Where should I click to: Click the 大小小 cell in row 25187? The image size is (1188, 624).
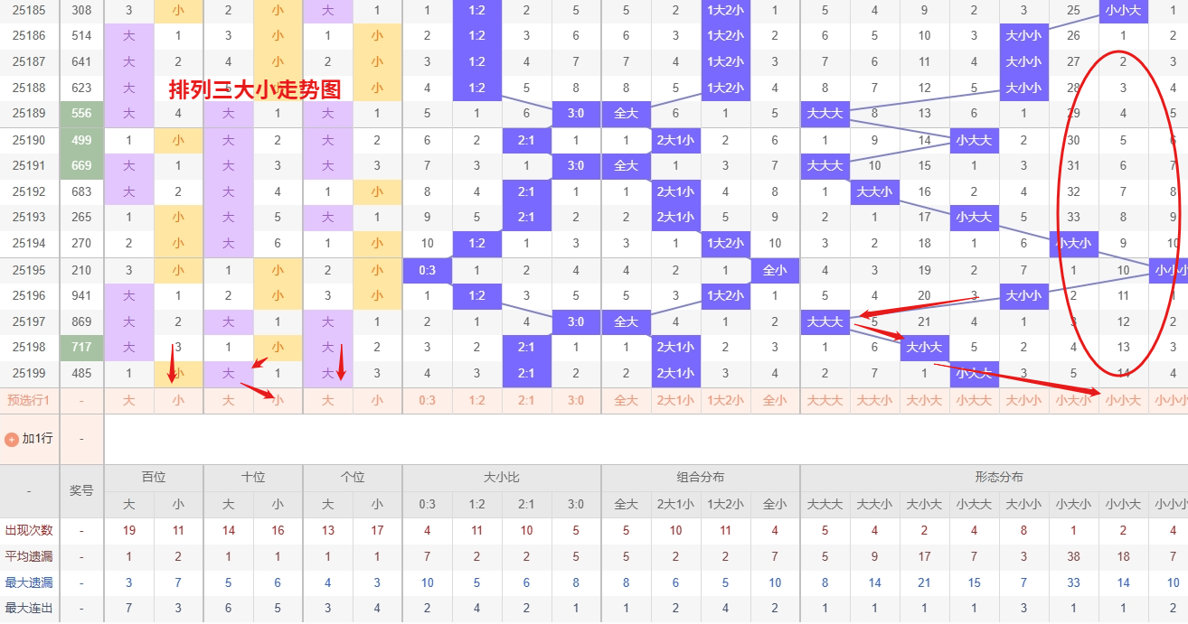(1023, 62)
